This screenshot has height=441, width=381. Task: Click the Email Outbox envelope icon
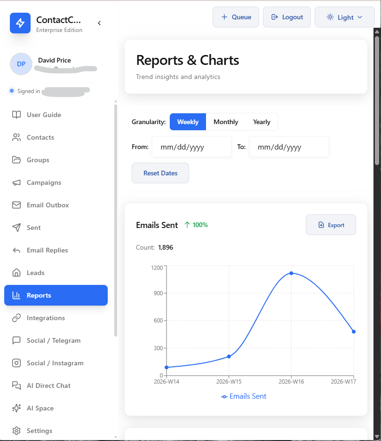click(x=16, y=205)
